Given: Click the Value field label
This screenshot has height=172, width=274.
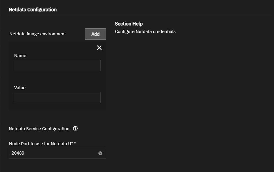Looking at the screenshot, I should click(x=20, y=88).
